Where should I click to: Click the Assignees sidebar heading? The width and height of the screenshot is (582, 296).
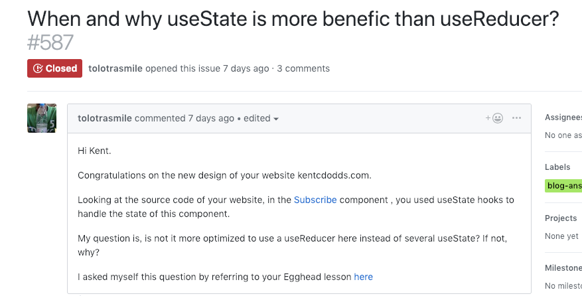pos(563,117)
